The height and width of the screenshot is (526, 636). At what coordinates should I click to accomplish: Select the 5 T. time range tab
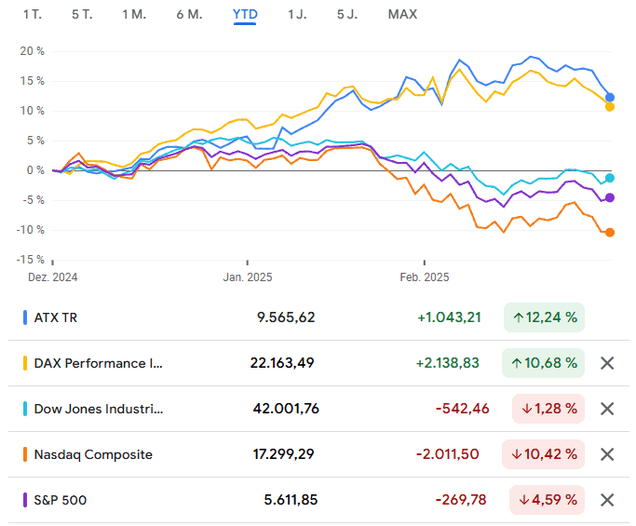coord(82,15)
